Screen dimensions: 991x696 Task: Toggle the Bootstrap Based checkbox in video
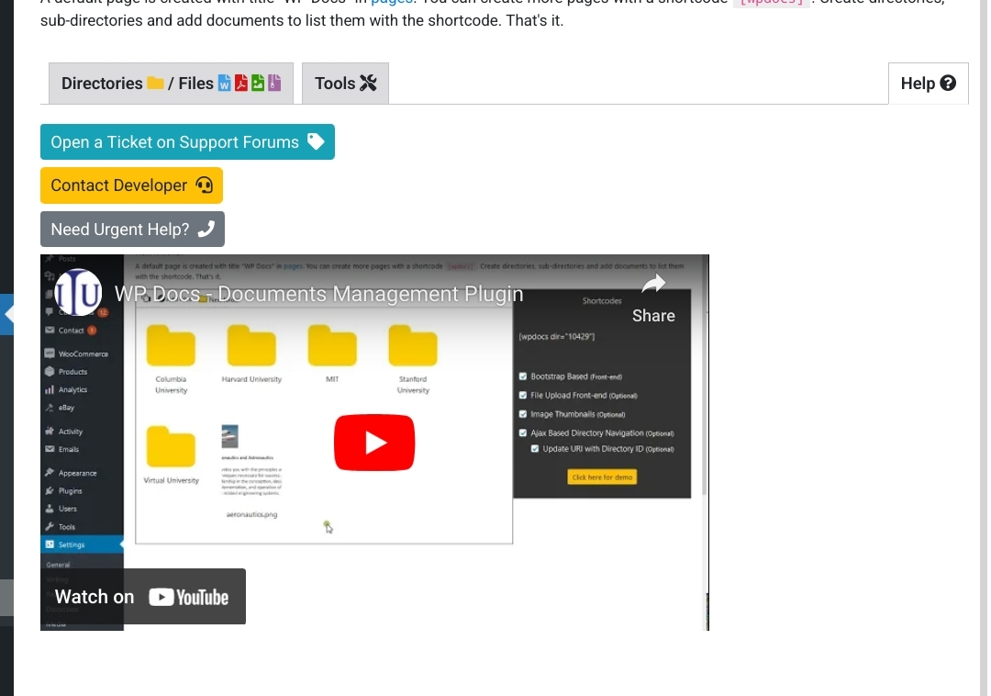(x=523, y=376)
